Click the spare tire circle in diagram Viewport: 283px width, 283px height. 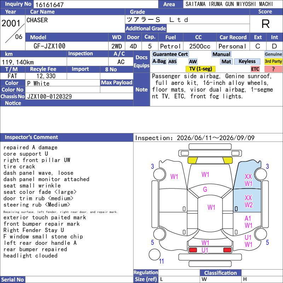click(x=155, y=254)
